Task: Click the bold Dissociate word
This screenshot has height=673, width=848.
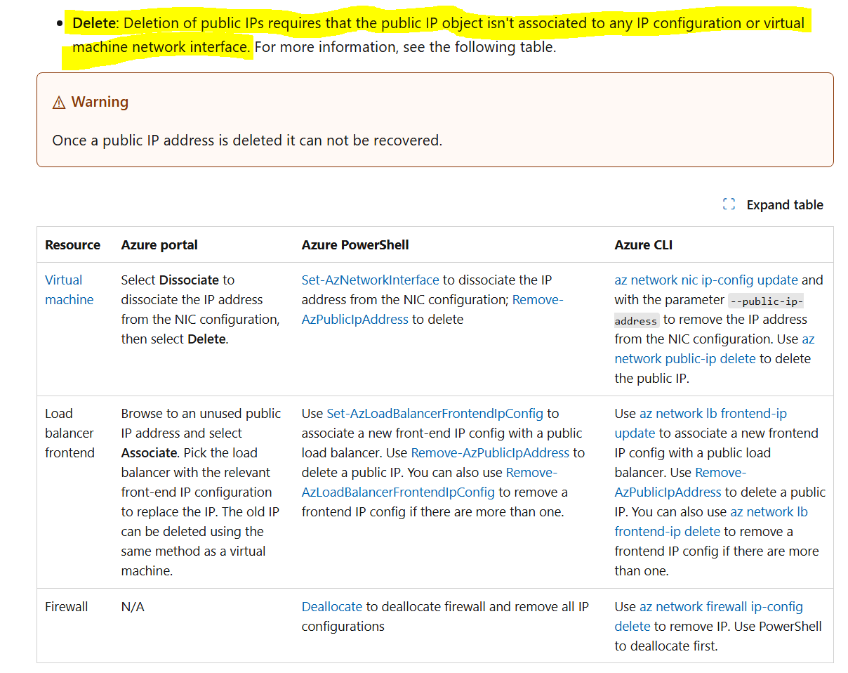Action: (x=190, y=280)
